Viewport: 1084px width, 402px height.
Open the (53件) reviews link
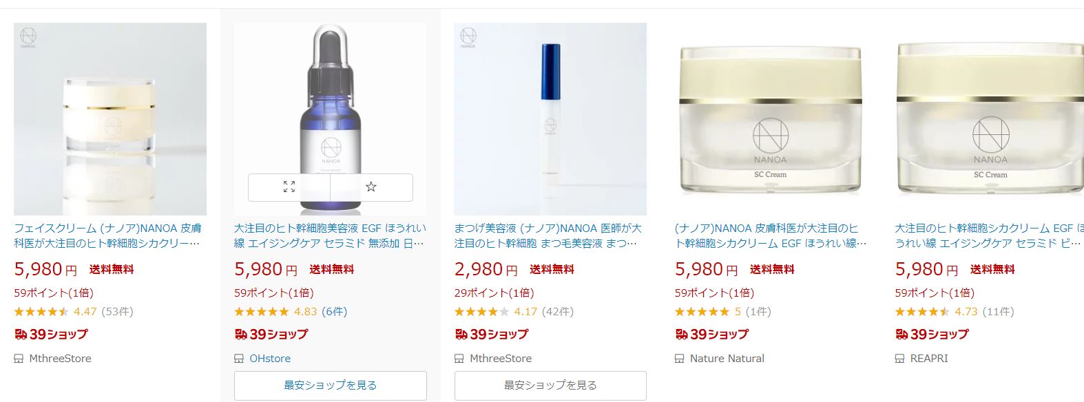pos(117,312)
